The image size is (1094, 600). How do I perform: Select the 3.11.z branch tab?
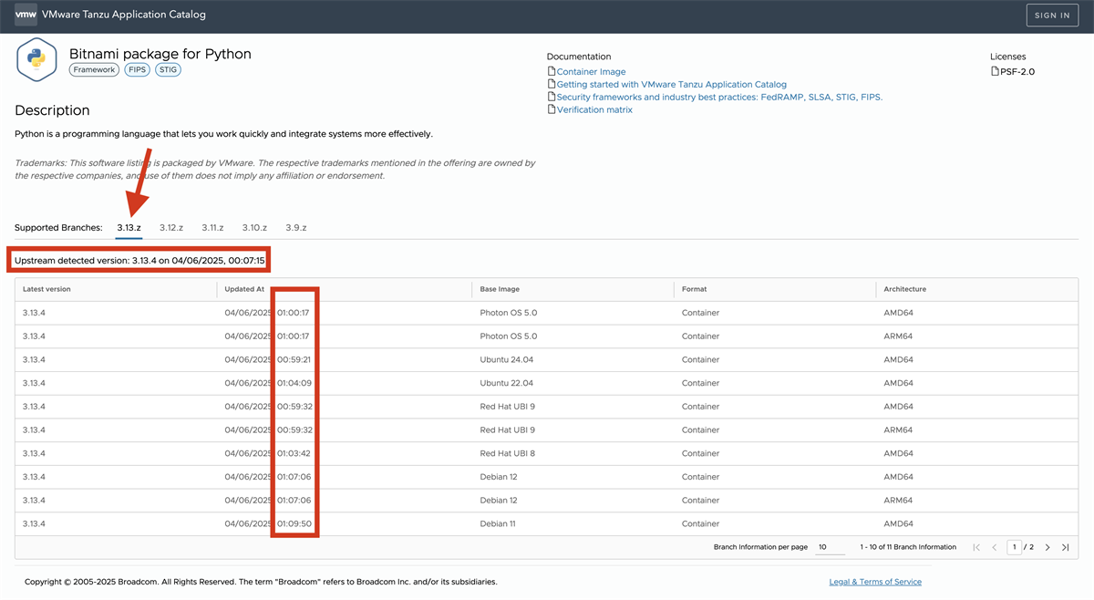click(212, 227)
